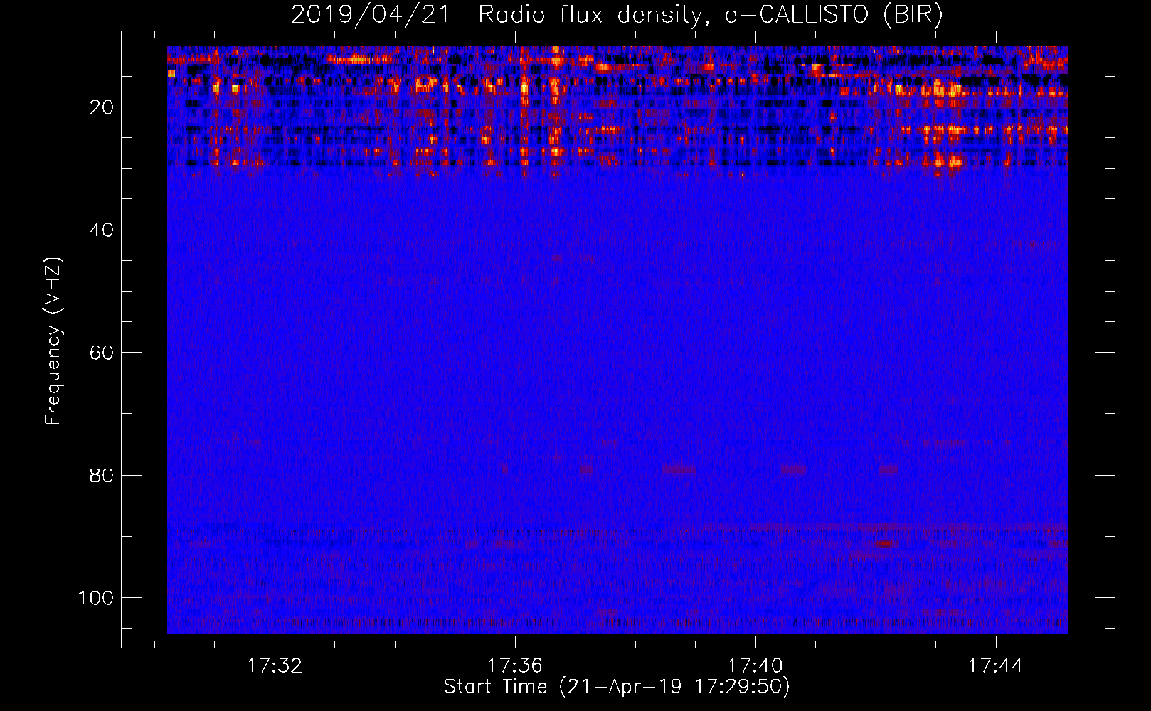Click the 17:44 time tick label
Viewport: 1151px width, 711px height.
[995, 666]
